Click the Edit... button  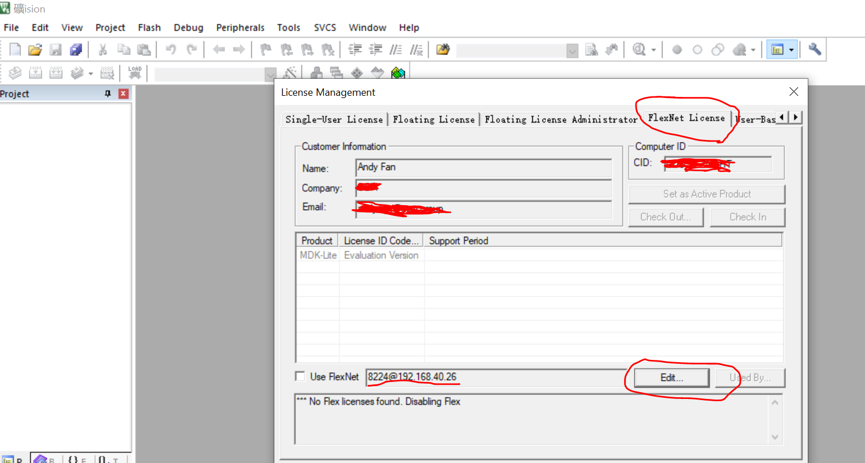(672, 377)
